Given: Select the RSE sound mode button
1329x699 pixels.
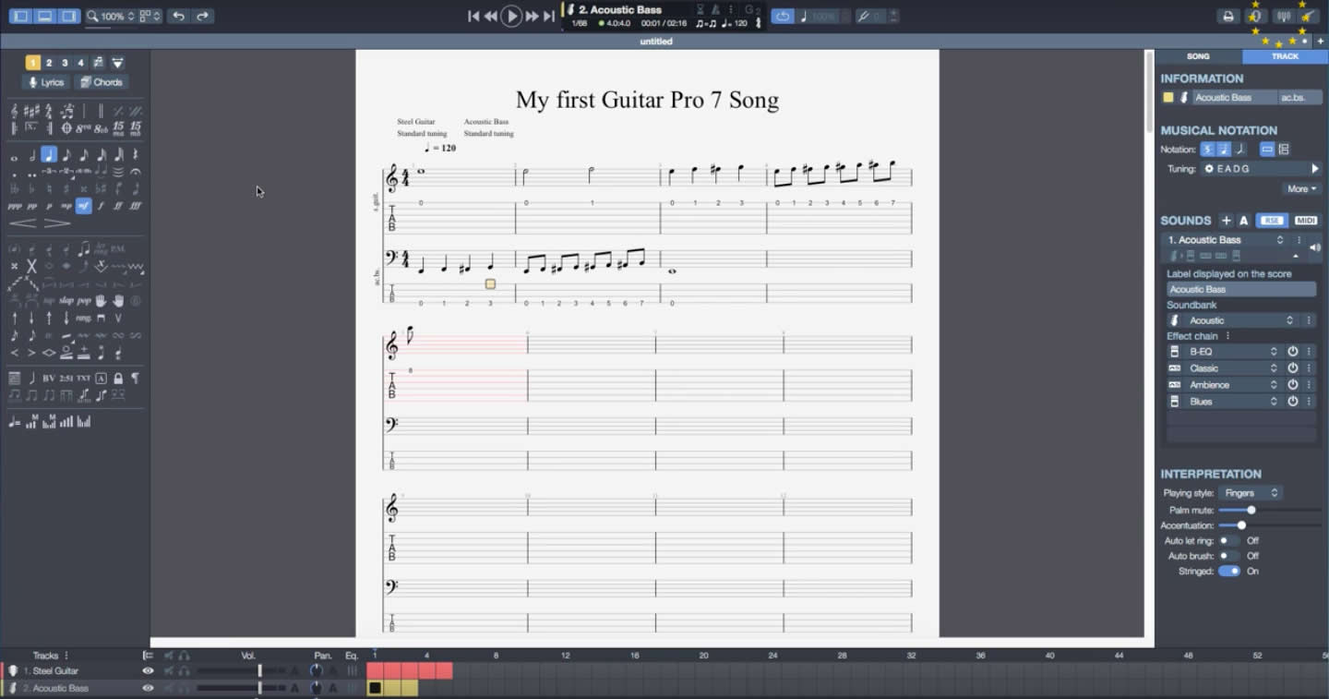Looking at the screenshot, I should 1273,221.
